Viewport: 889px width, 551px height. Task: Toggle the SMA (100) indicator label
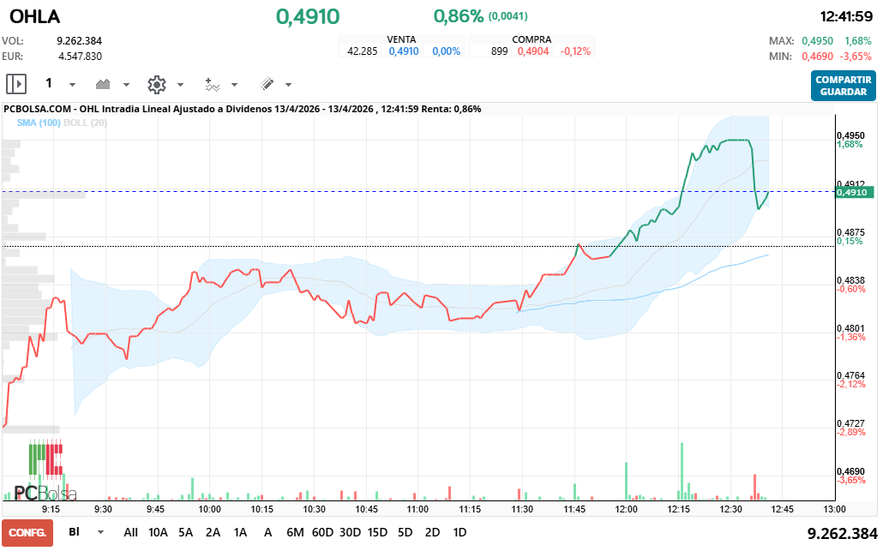pos(39,123)
